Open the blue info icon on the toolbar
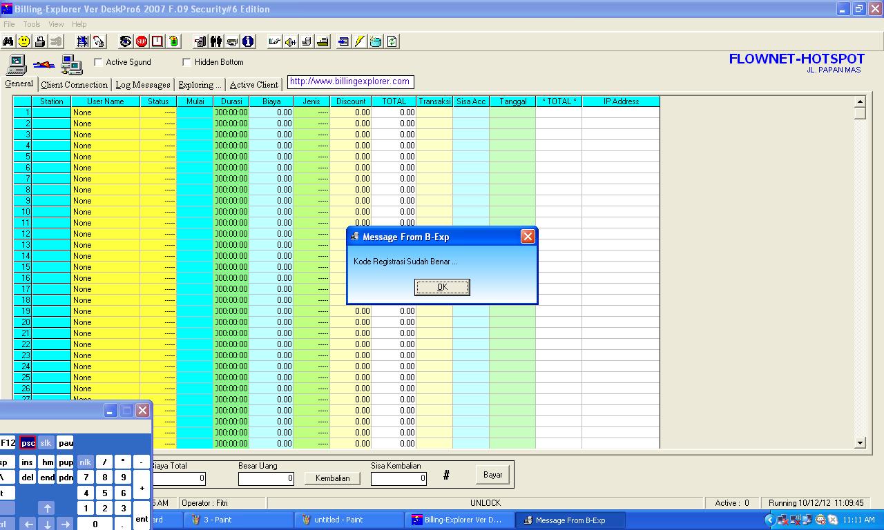 pyautogui.click(x=247, y=41)
